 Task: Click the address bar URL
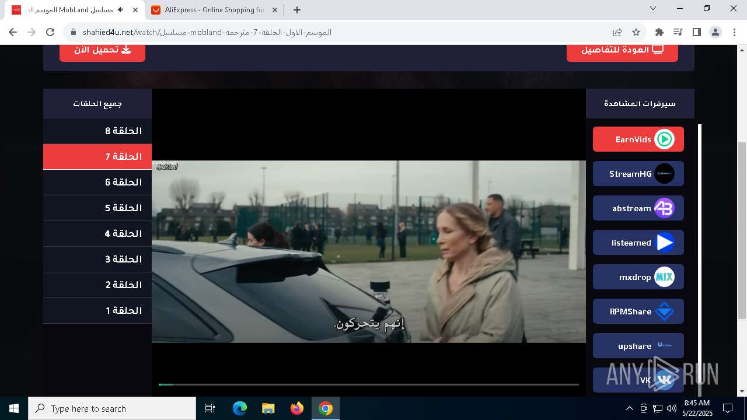pos(207,32)
